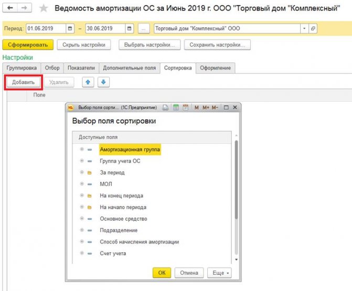Open the Показатели tab
Screen dimensions: 352x291
click(81, 68)
